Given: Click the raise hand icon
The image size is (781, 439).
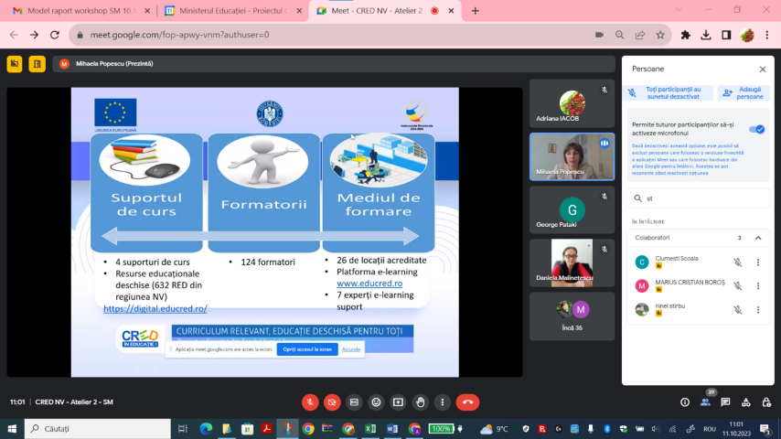Looking at the screenshot, I should pyautogui.click(x=420, y=402).
